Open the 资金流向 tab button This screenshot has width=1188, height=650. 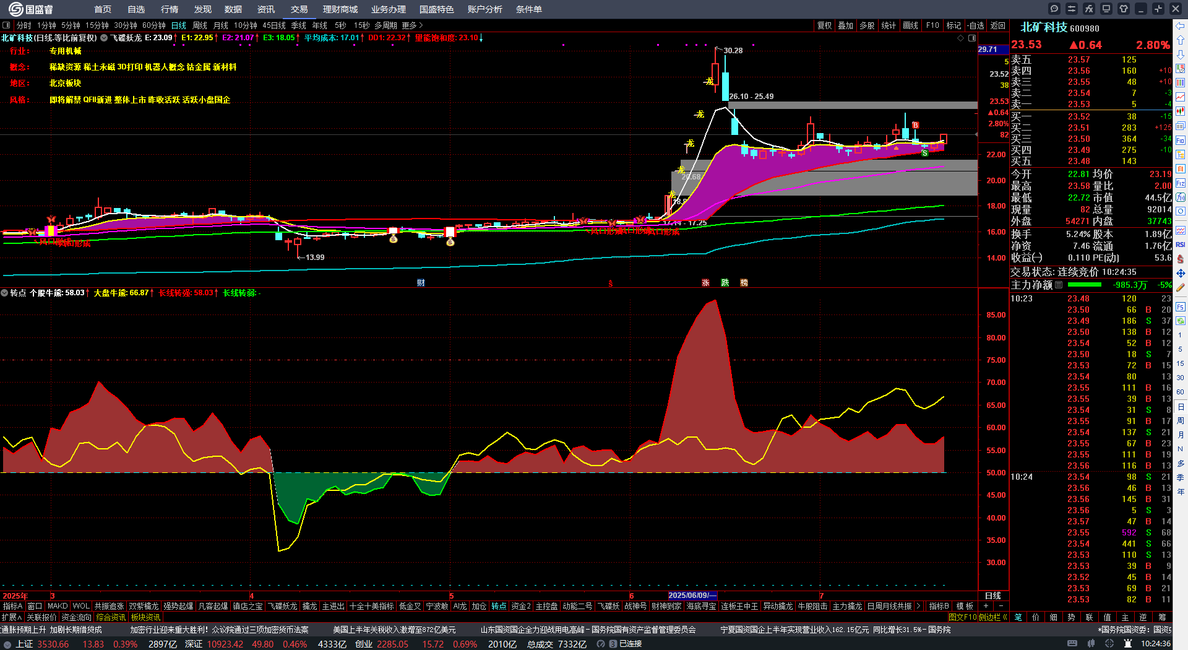click(77, 617)
